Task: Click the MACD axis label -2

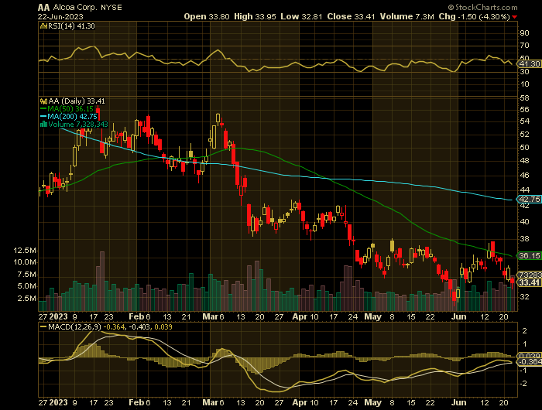Action: coord(523,384)
